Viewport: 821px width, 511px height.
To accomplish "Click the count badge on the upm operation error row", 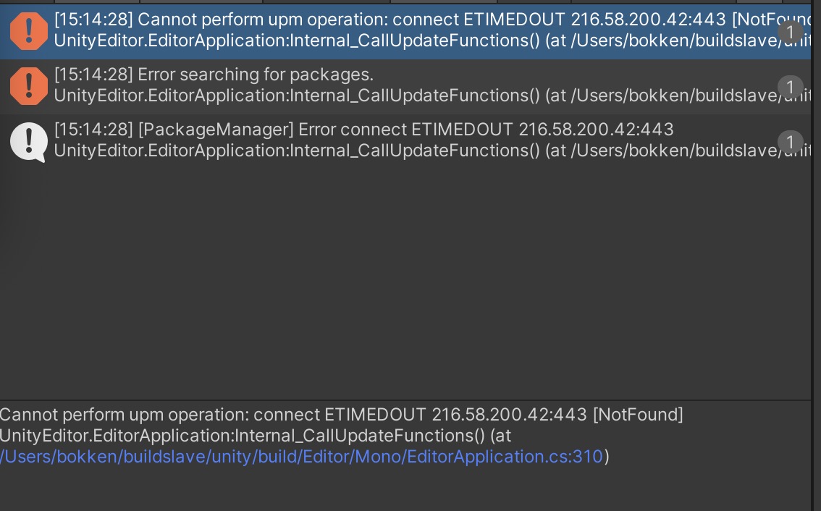I will click(790, 32).
